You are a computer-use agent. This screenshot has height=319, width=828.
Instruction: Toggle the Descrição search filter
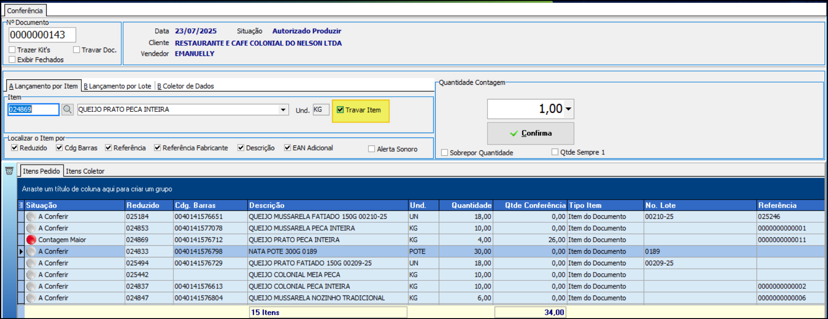241,148
